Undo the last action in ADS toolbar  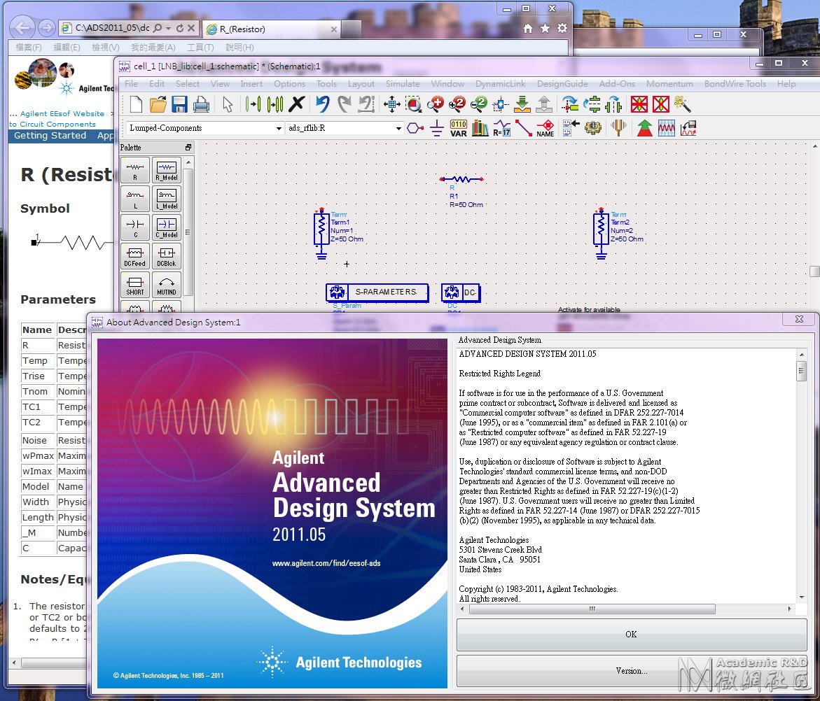(322, 104)
